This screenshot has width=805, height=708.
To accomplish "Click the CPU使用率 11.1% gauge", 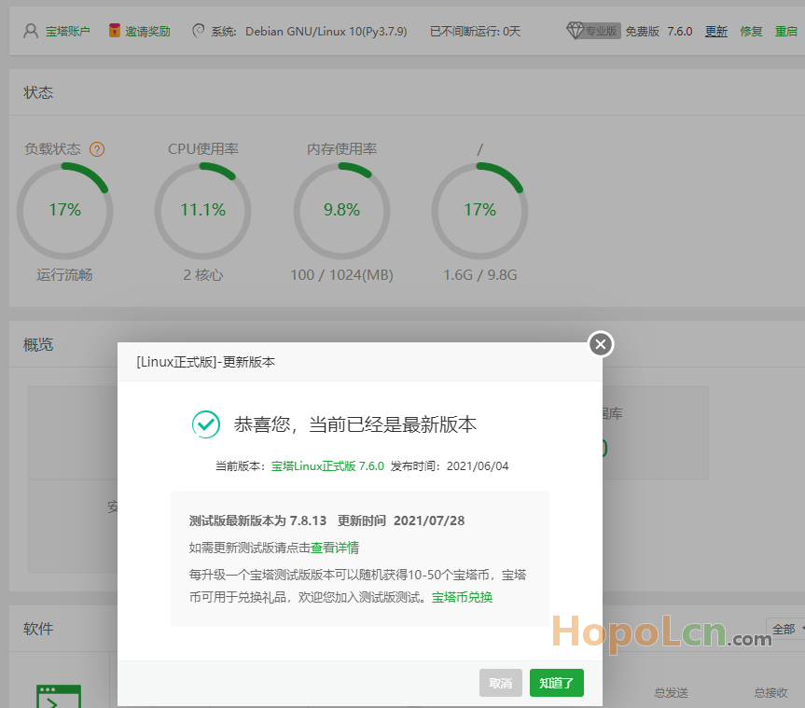I will point(202,211).
